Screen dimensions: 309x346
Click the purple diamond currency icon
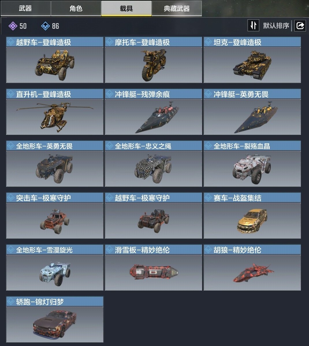point(13,26)
